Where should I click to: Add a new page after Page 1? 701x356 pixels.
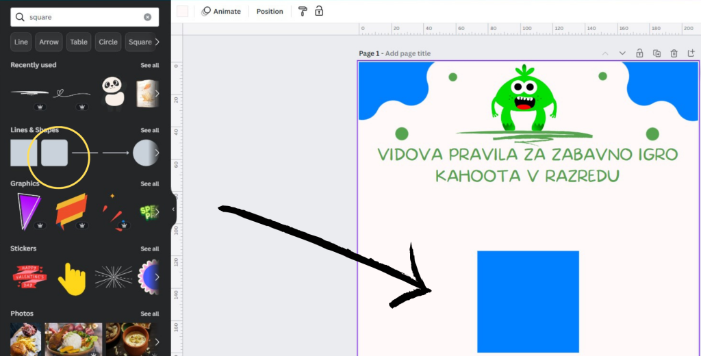point(691,53)
